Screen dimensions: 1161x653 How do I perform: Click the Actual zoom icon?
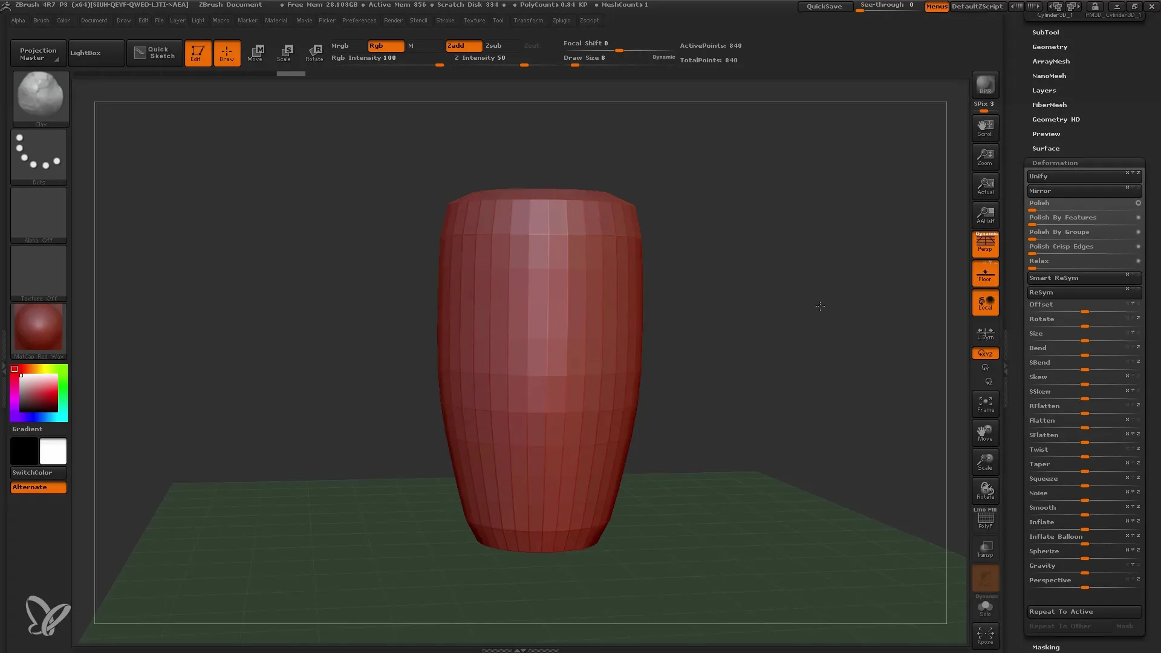click(986, 185)
